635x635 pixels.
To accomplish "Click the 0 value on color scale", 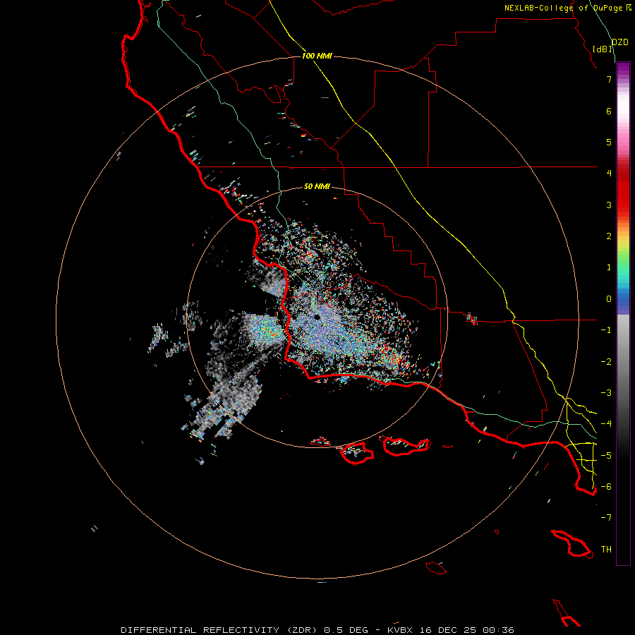I will tap(609, 299).
